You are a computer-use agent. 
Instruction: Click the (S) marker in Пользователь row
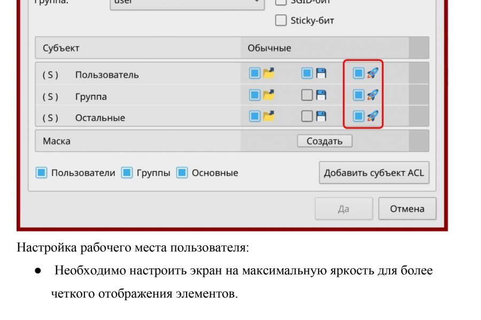coord(50,75)
